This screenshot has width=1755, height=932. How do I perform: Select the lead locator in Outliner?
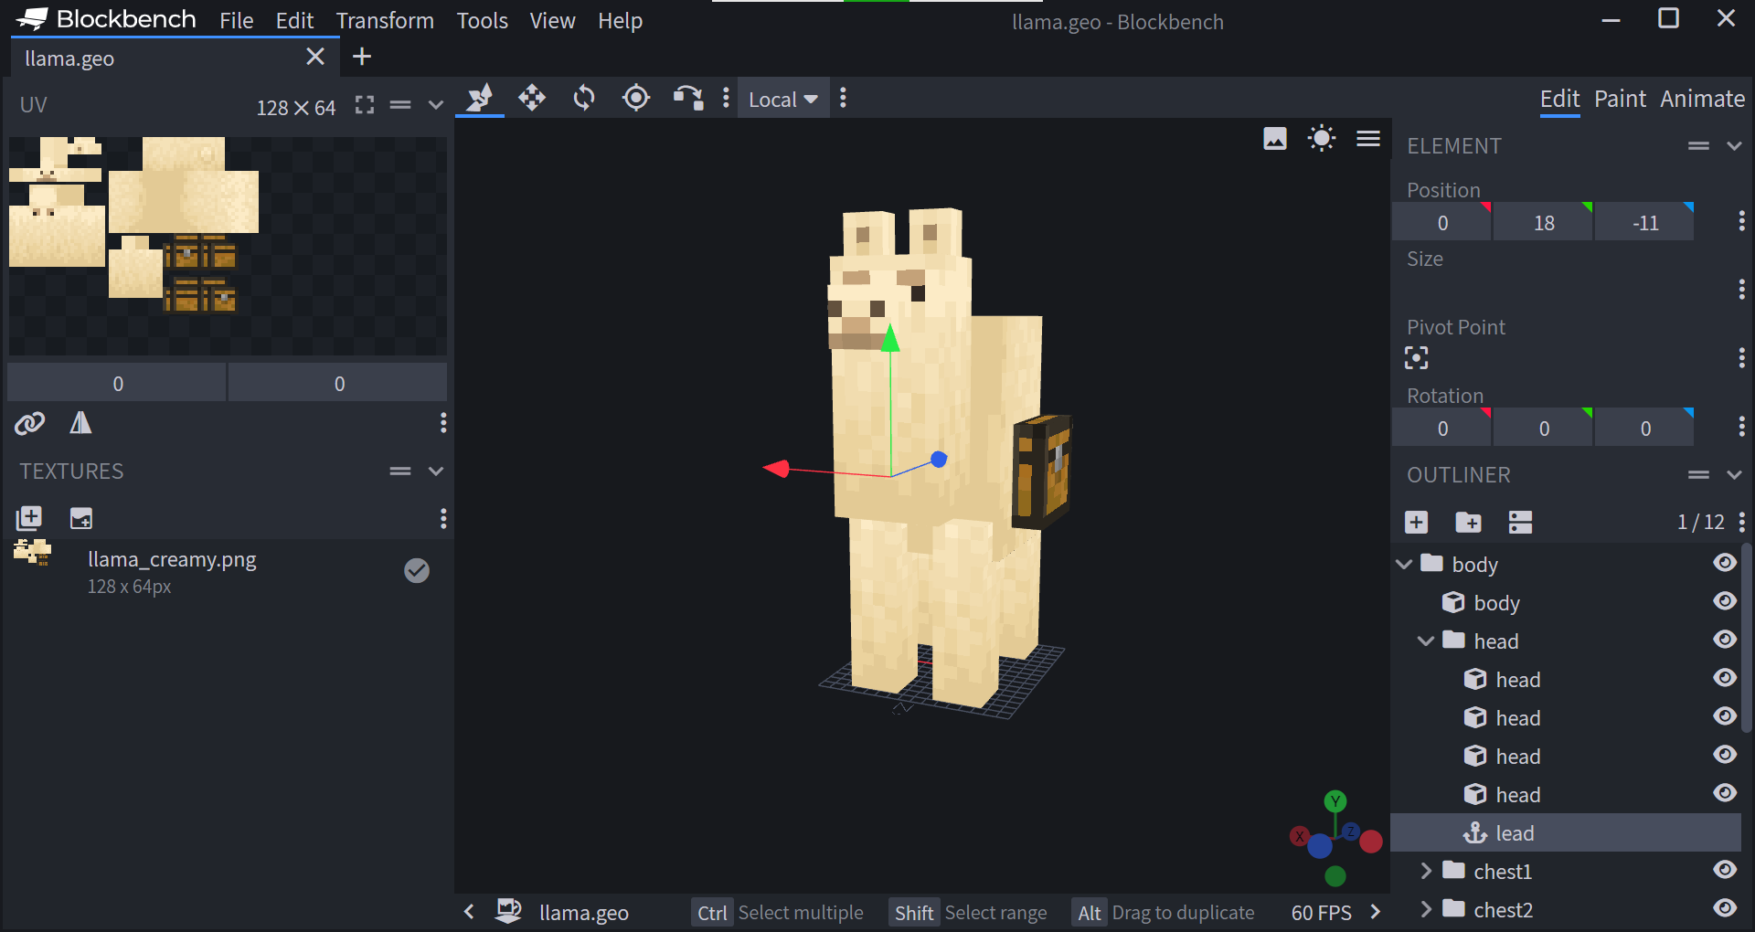(x=1566, y=833)
